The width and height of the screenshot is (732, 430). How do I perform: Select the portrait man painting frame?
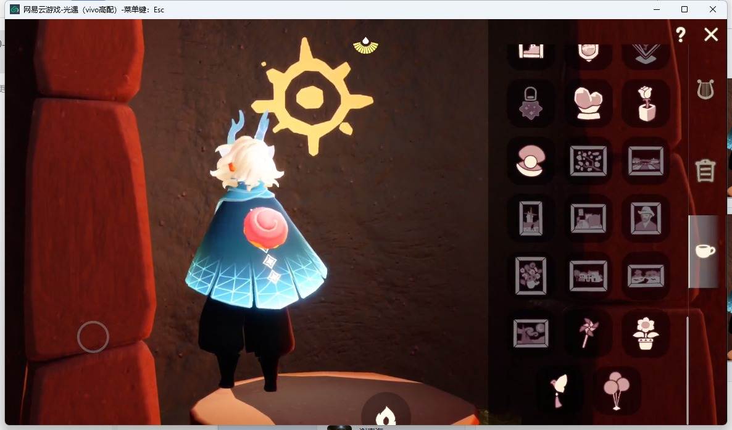[x=646, y=218]
